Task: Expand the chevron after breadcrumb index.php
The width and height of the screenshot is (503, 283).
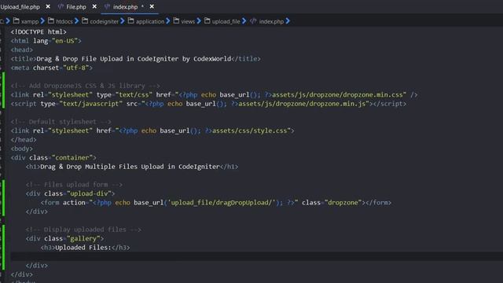Action: coord(288,21)
